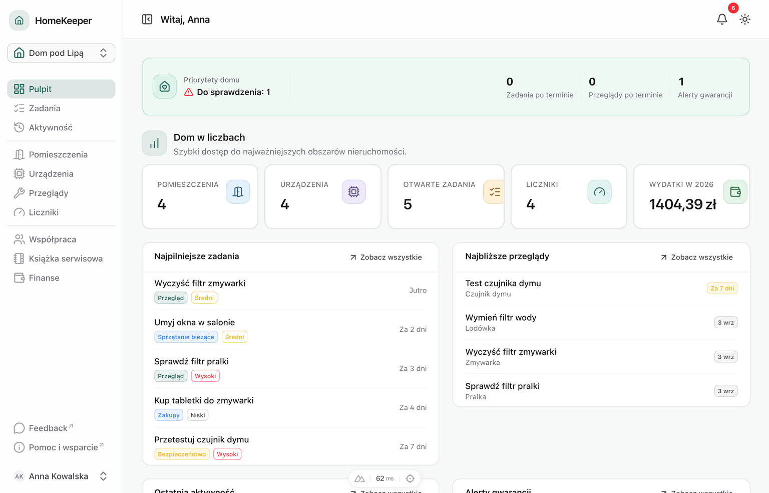Collapse the sidebar with the panel icon
The height and width of the screenshot is (493, 769).
(x=147, y=20)
